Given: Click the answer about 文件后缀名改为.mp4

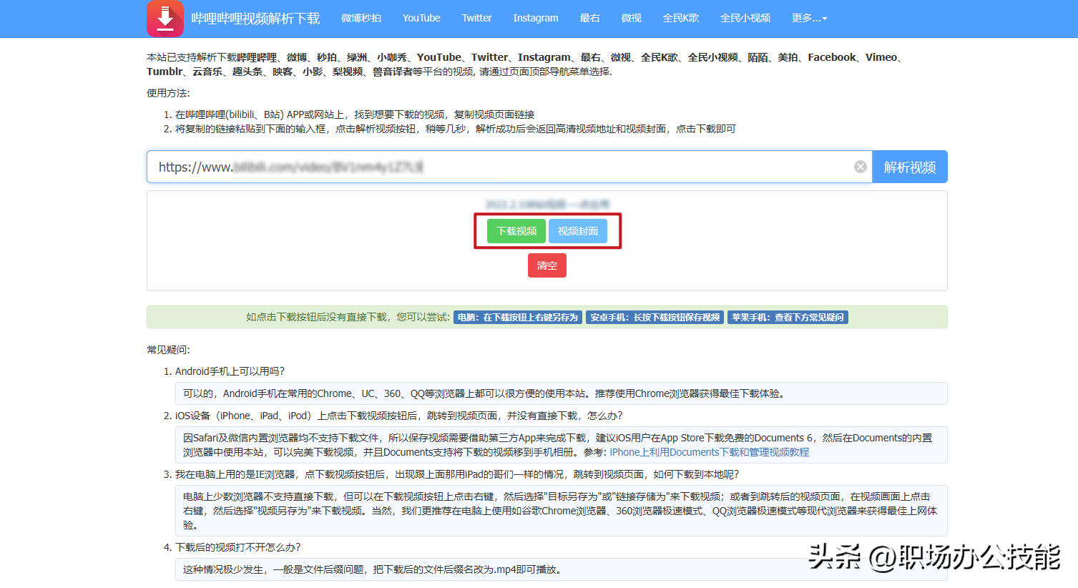Looking at the screenshot, I should point(562,569).
